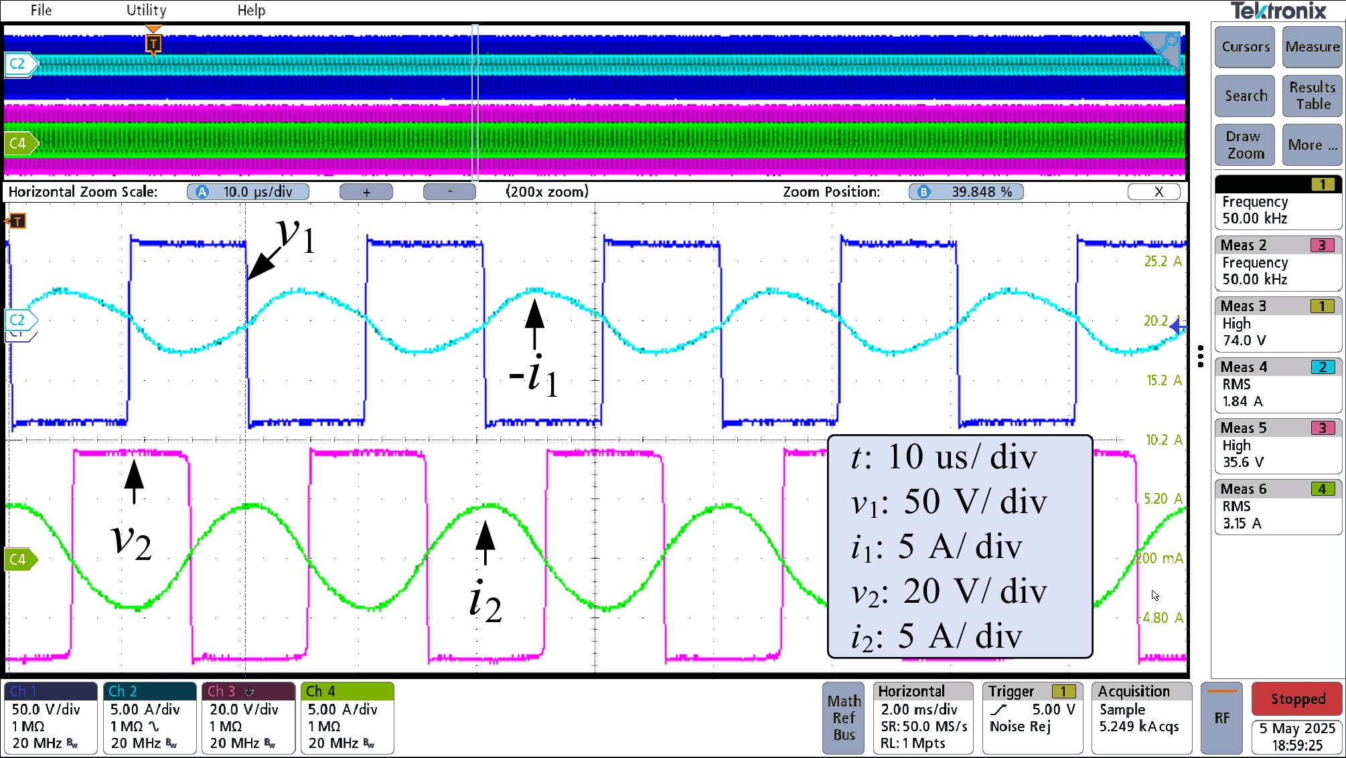This screenshot has height=758, width=1346.
Task: Click the Measure button
Action: (1312, 47)
